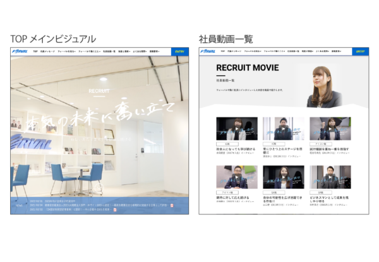Play the video ビジネスマンとして成果を残し

pyautogui.click(x=330, y=177)
